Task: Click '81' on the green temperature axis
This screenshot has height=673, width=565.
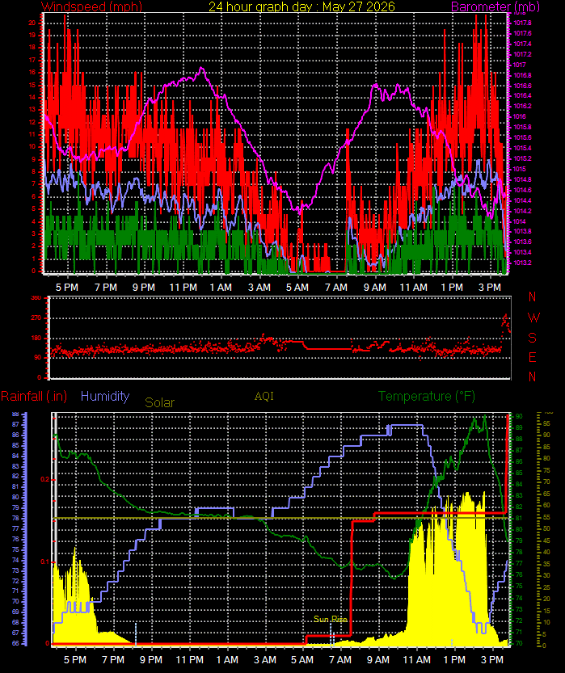Action: 519,518
